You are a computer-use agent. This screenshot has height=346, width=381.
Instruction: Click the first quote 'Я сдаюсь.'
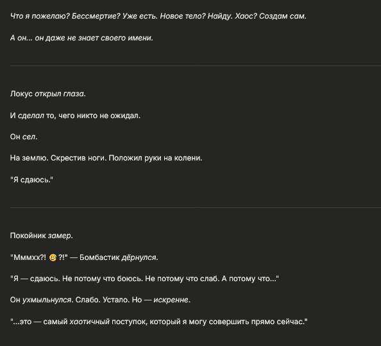point(31,180)
